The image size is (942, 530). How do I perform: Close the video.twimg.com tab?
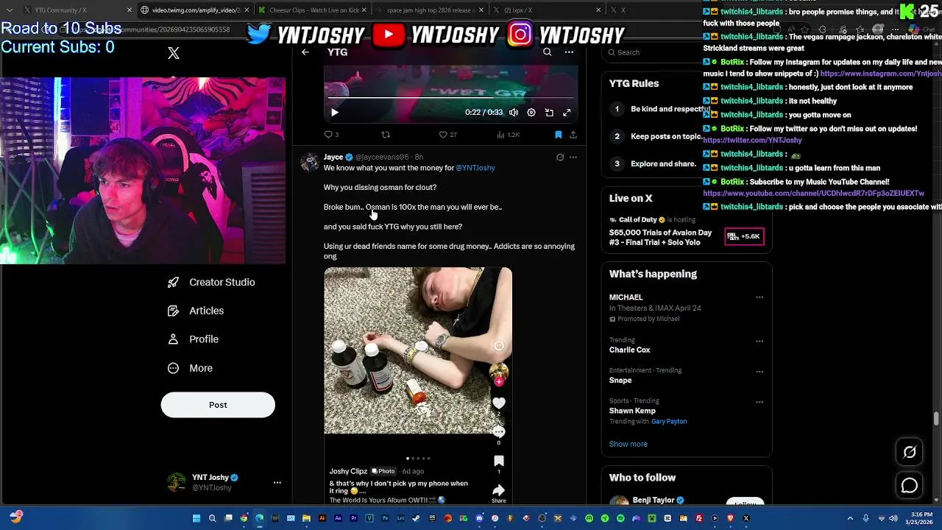[247, 10]
